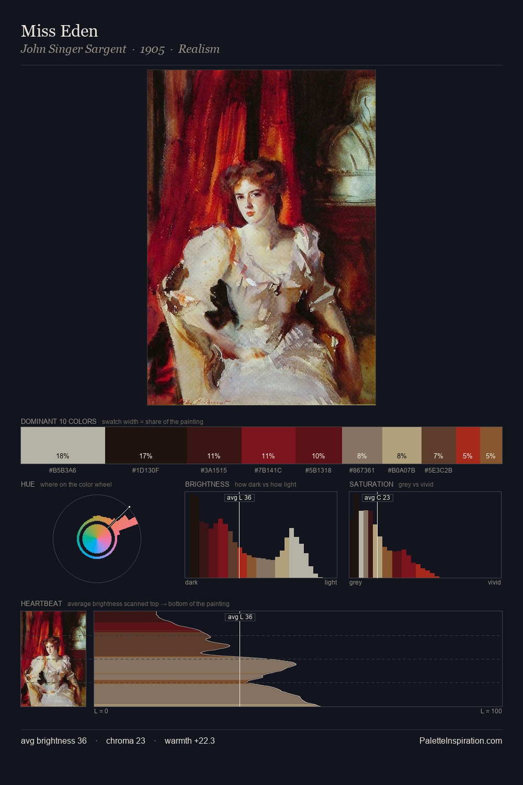This screenshot has height=785, width=523.
Task: Click the orange-brown 5% swatch
Action: 491,445
